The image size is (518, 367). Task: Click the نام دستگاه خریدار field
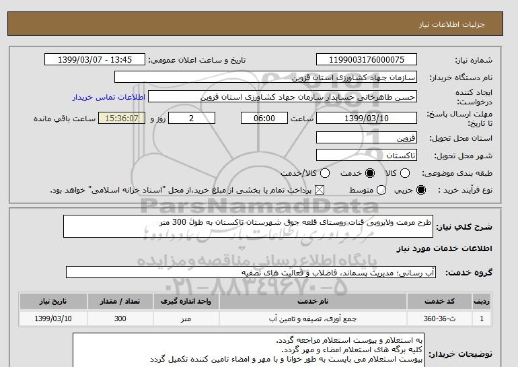click(x=266, y=77)
